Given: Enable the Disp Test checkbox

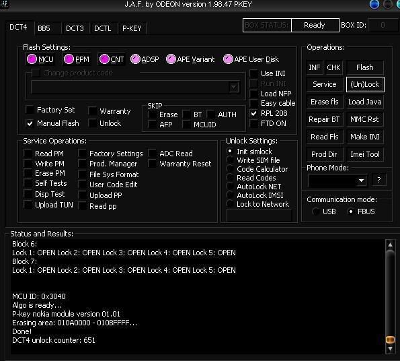Looking at the screenshot, I should coord(28,194).
